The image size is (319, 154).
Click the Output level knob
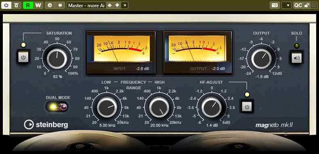(261, 59)
